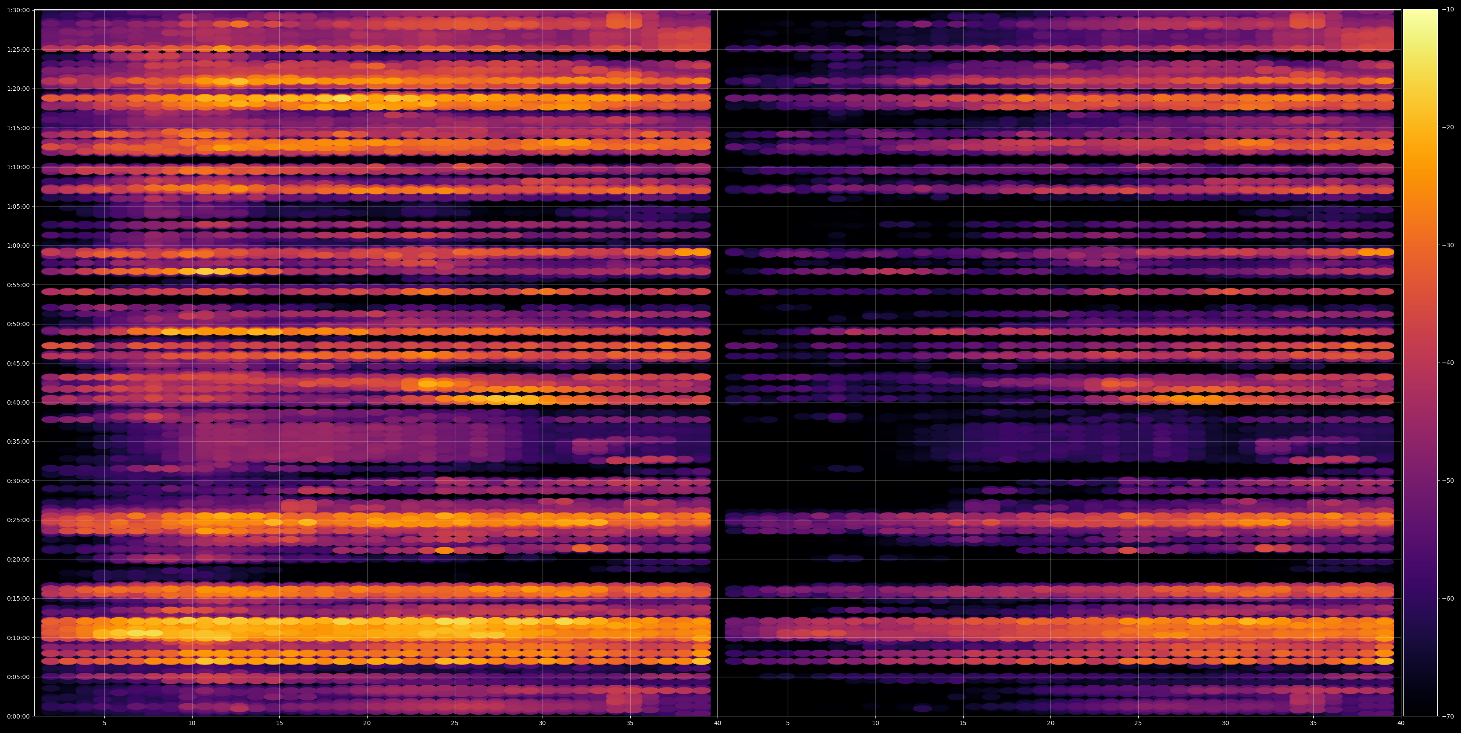Click x-axis tick 25 of right heatmap
The width and height of the screenshot is (1461, 733).
(x=1138, y=723)
